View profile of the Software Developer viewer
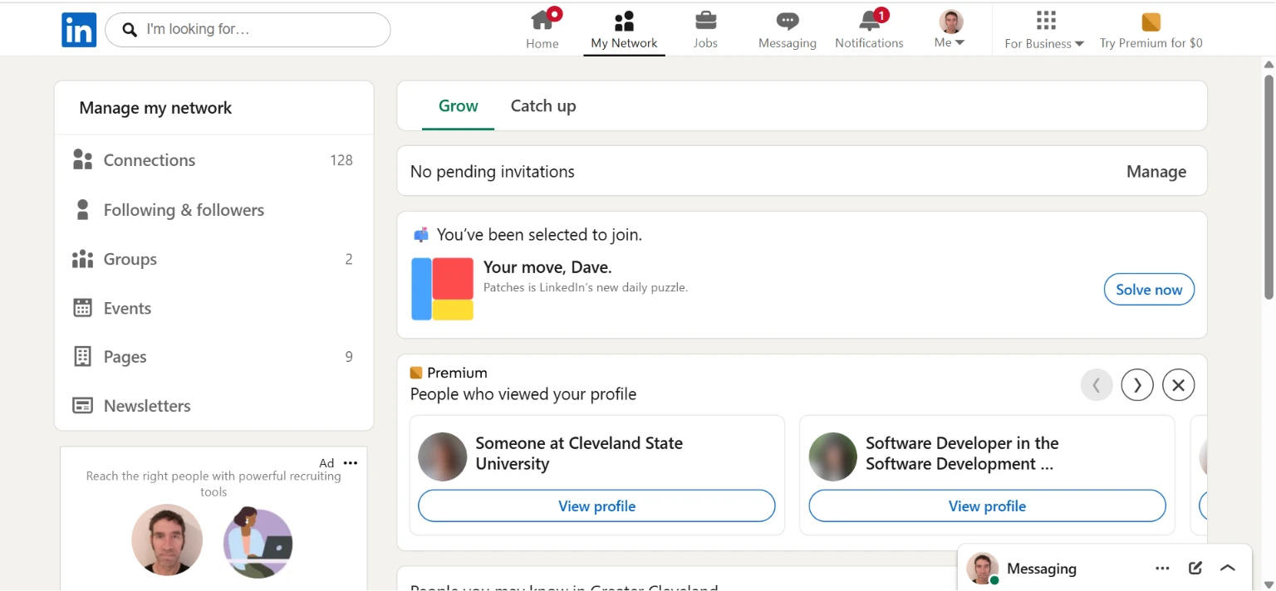 [x=987, y=506]
